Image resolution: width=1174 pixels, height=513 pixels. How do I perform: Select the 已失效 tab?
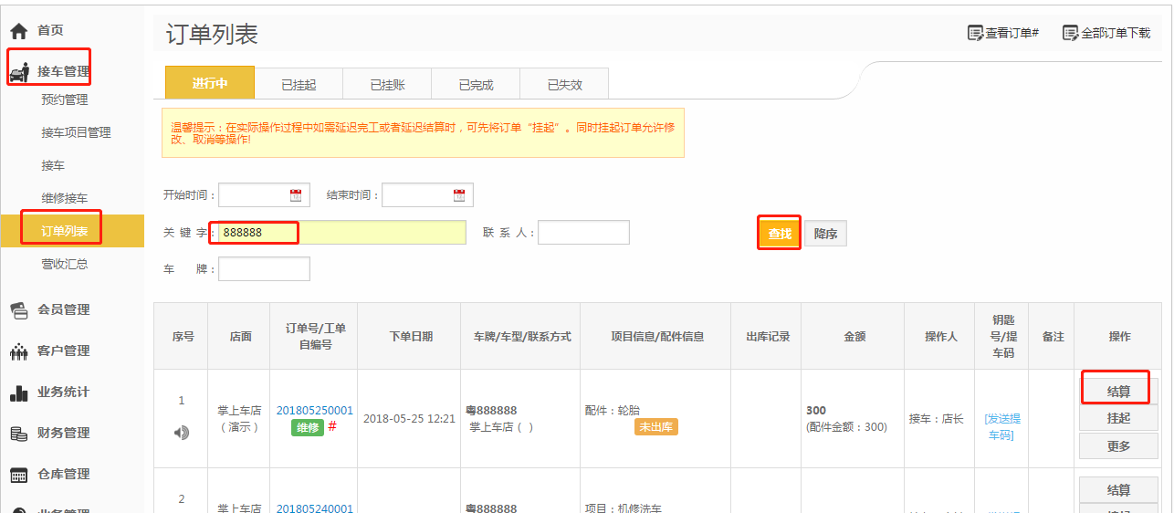tap(564, 85)
